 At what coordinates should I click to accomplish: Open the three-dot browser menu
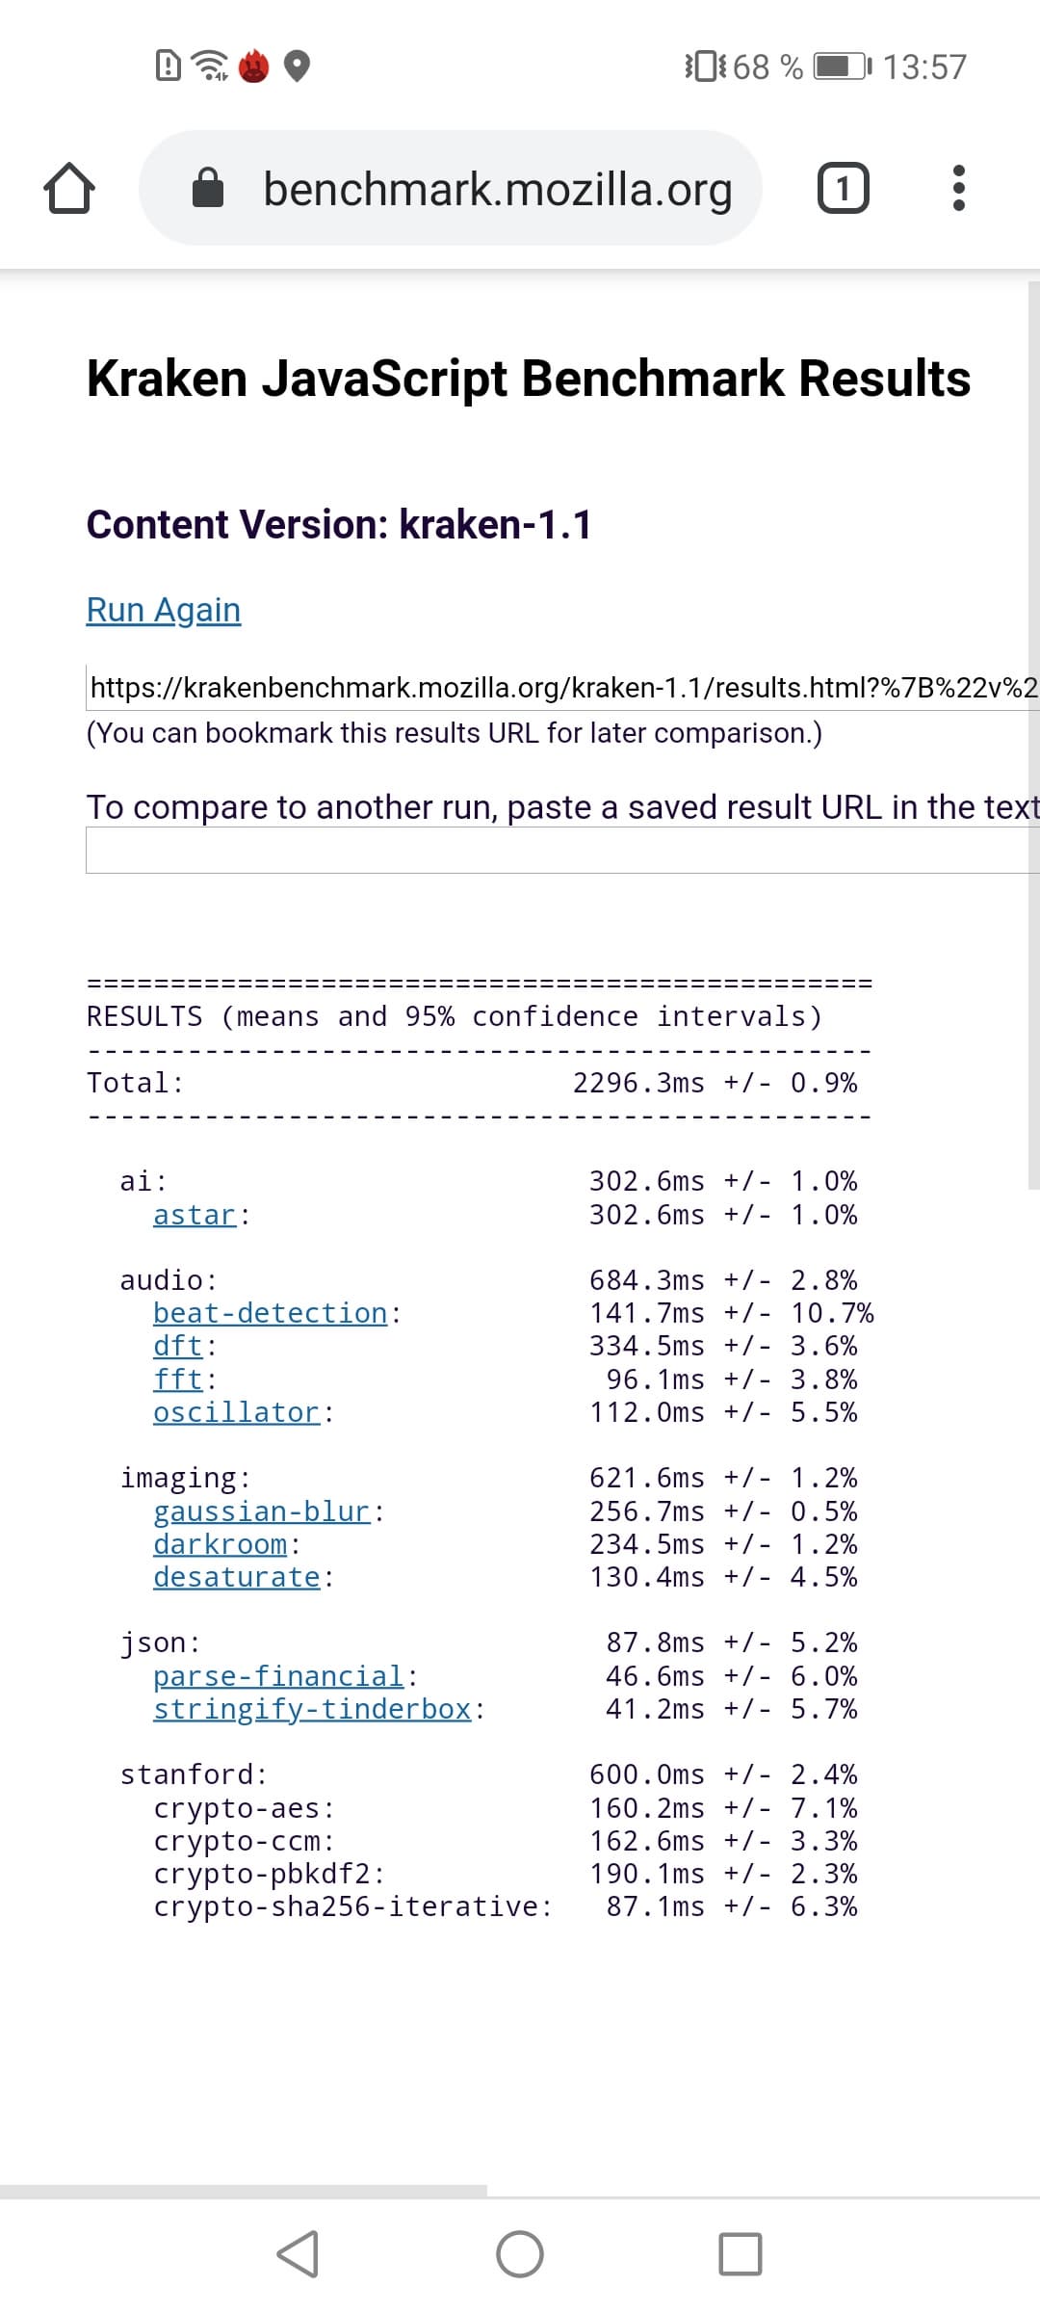958,189
